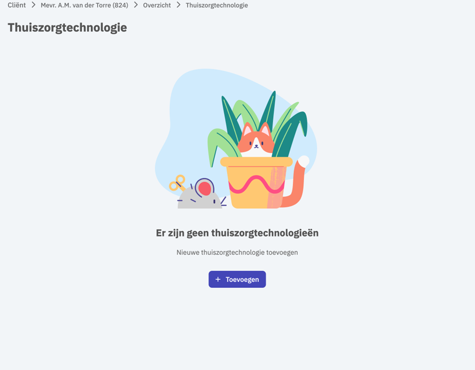Click the pink wavy line on the pot
The width and height of the screenshot is (475, 370).
tap(256, 184)
